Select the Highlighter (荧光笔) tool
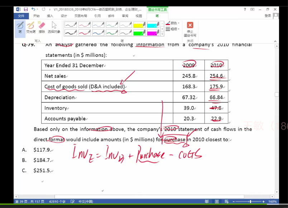This screenshot has width=288, height=208. pos(31,27)
